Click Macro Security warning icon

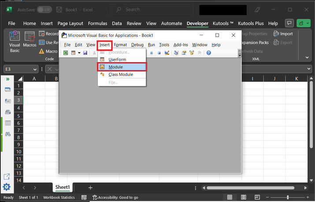pyautogui.click(x=41, y=51)
